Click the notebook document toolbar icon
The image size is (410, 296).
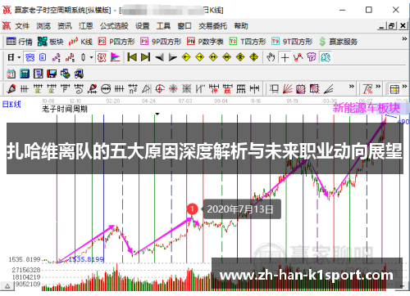click(38, 74)
